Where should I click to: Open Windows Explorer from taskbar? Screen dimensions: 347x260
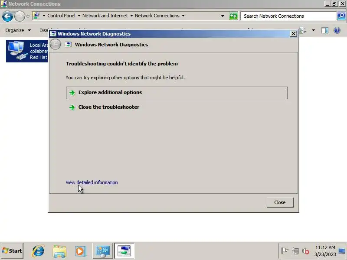tap(59, 251)
